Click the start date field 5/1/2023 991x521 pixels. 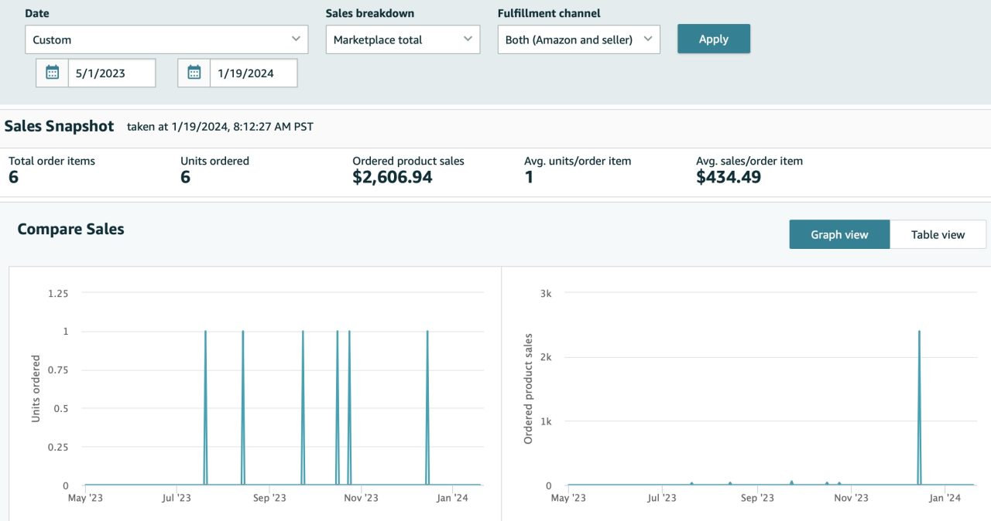(111, 73)
